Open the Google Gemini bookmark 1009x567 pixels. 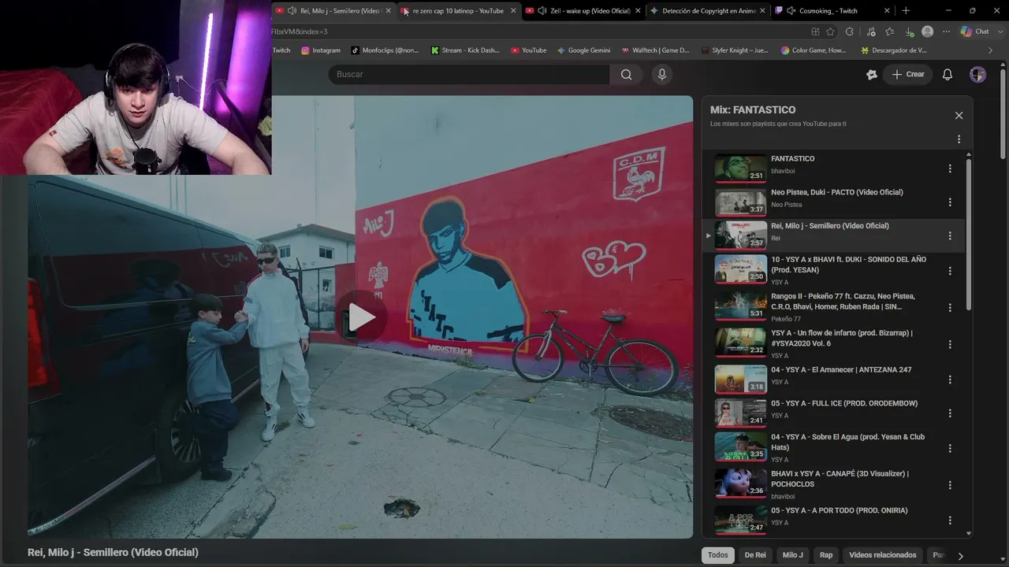584,50
